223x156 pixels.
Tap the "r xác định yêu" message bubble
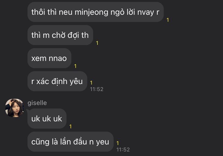57,81
